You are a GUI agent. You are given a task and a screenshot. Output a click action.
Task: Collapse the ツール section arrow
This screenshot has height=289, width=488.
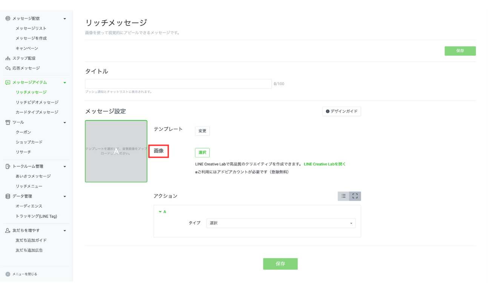pyautogui.click(x=65, y=123)
